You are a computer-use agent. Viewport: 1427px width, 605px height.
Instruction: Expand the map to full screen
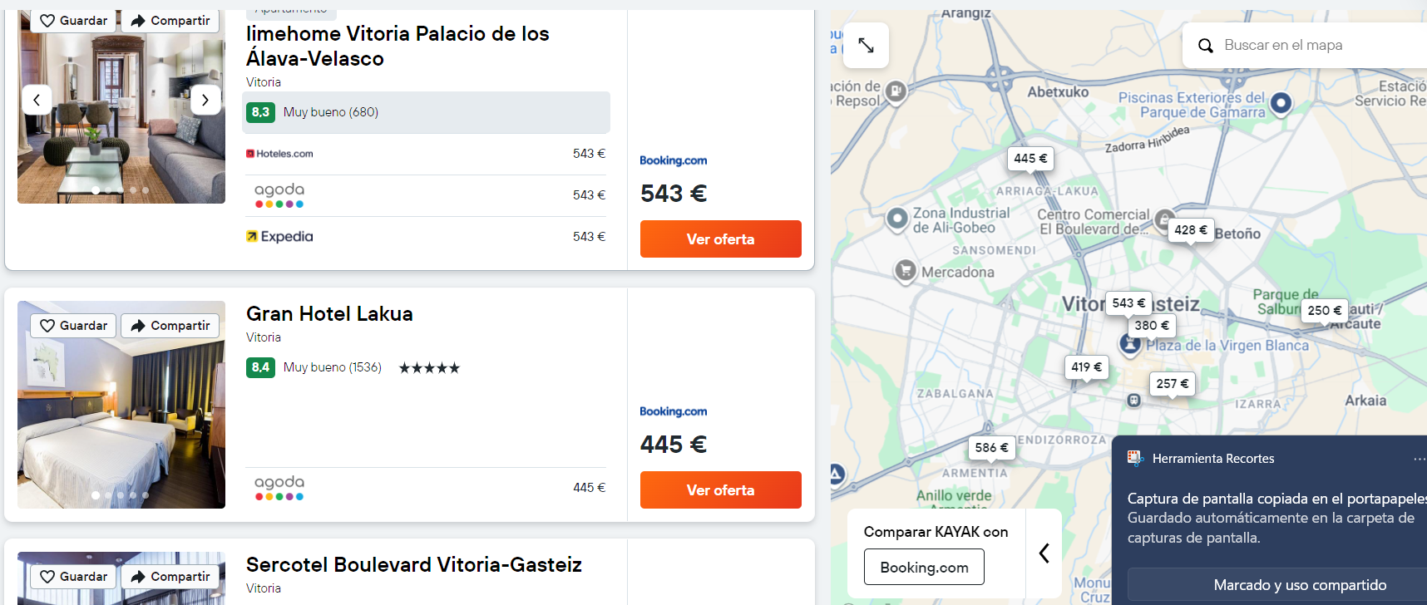pos(866,46)
